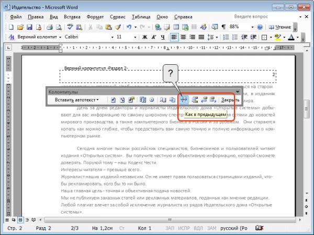Click the Закрыть button on header toolbar
Image resolution: width=314 pixels, height=235 pixels.
click(230, 100)
